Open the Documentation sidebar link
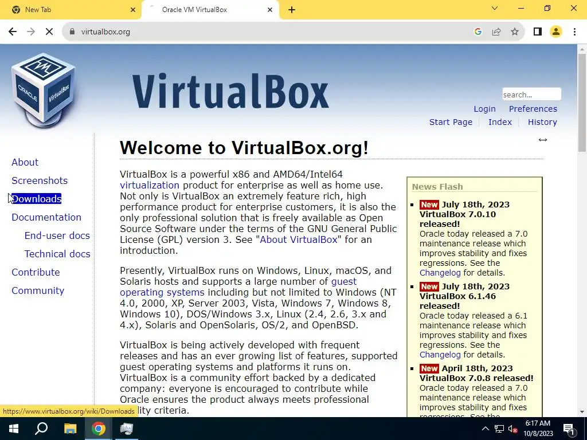587x440 pixels. [46, 217]
